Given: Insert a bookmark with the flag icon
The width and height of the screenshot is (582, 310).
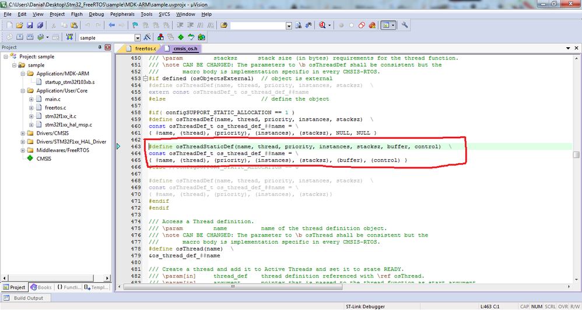Looking at the screenshot, I should coord(135,25).
